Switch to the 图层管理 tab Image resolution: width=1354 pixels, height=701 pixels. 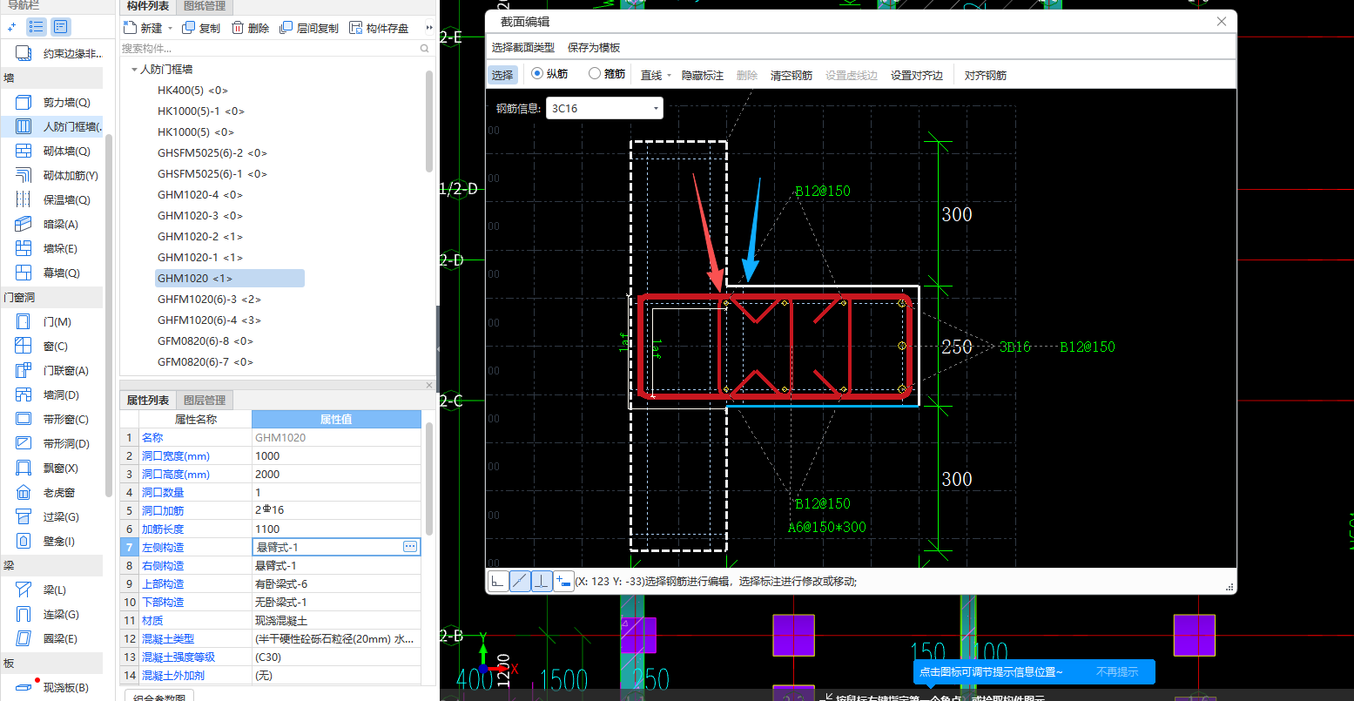pyautogui.click(x=205, y=401)
